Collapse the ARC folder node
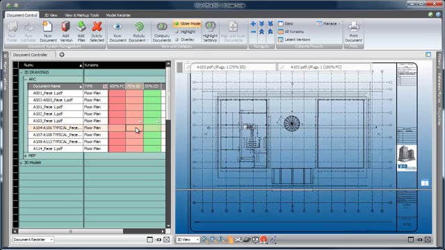The width and height of the screenshot is (445, 250). [26, 79]
